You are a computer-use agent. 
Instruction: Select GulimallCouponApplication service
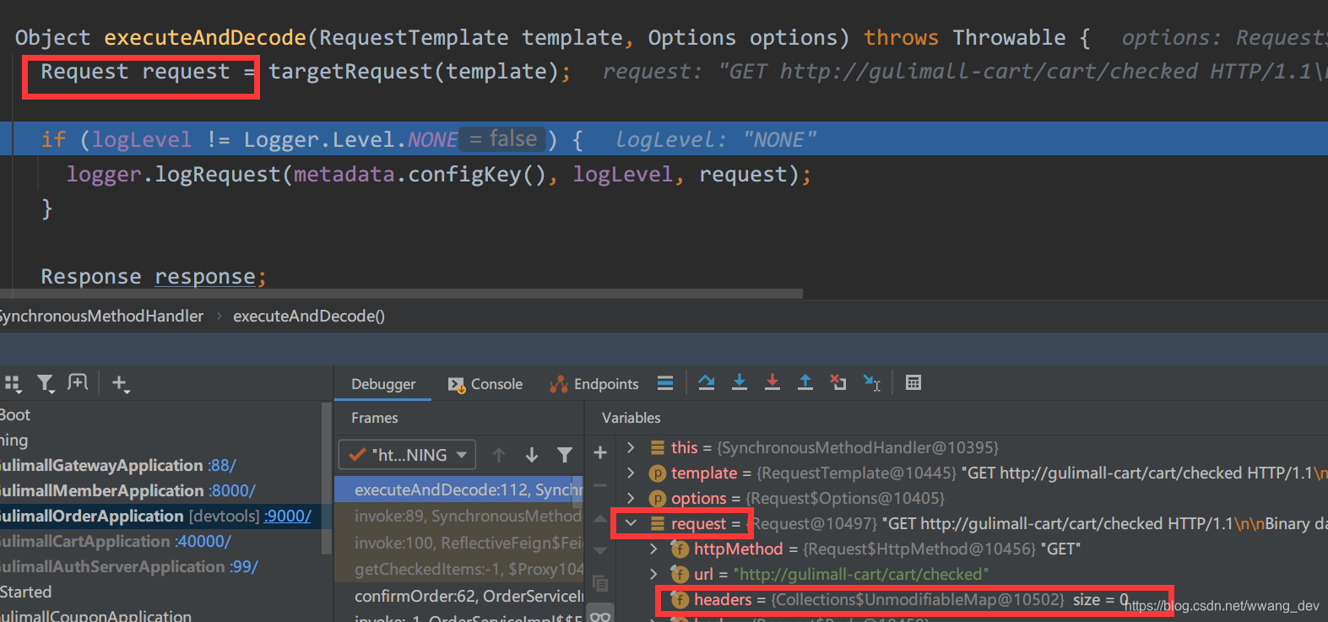coord(95,616)
